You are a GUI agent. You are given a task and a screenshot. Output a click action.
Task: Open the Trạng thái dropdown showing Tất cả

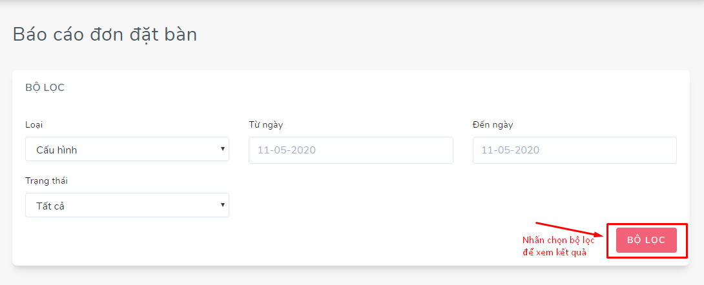tap(127, 205)
